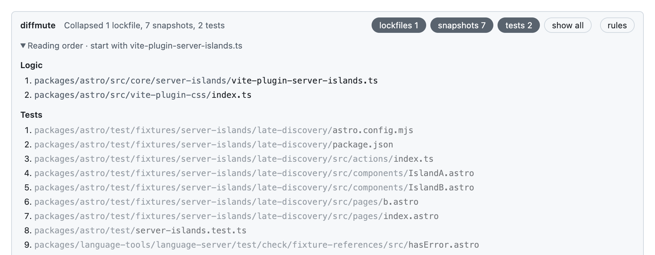Open late-discovery package.json file
Image resolution: width=655 pixels, height=255 pixels.
(x=213, y=145)
